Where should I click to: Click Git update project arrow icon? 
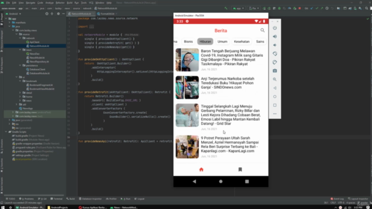point(312,8)
